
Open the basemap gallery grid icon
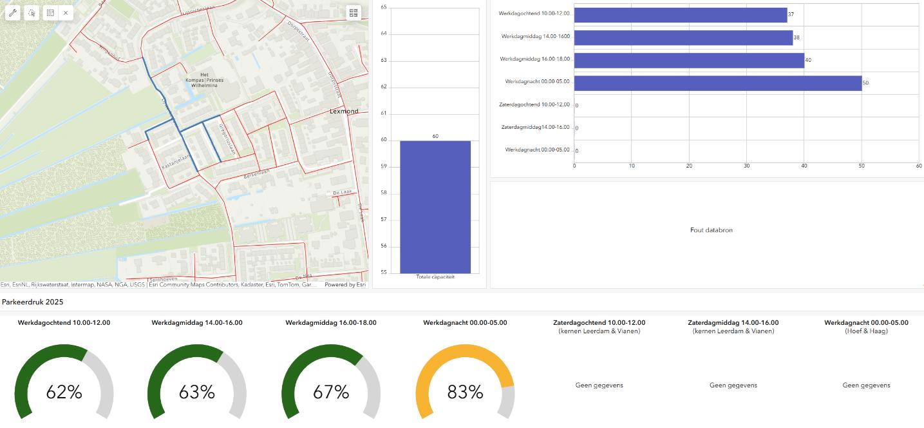coord(353,12)
